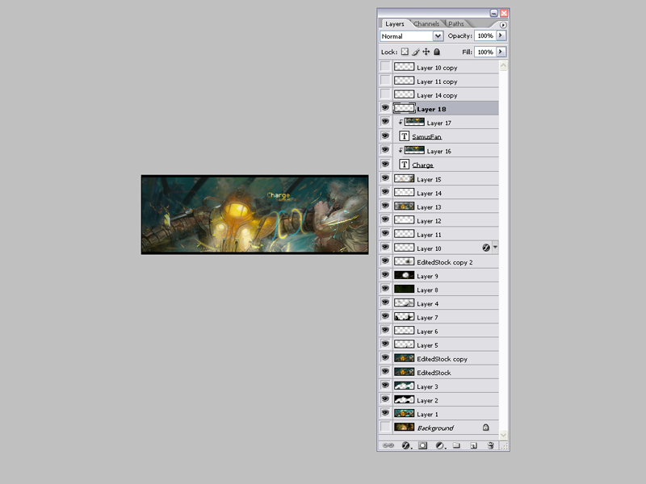Click the lock image pixels brush icon
646x484 pixels.
(x=416, y=52)
